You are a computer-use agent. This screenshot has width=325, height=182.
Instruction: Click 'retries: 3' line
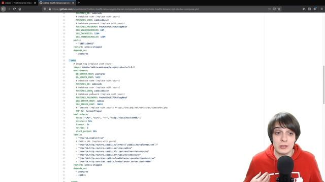[82, 128]
